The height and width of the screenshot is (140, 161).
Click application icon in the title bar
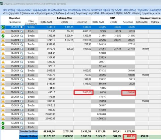(1, 4)
